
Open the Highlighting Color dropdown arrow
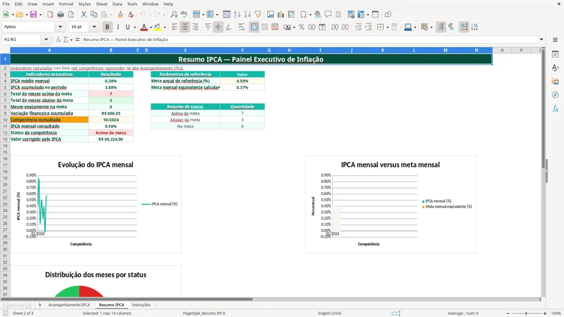click(164, 27)
